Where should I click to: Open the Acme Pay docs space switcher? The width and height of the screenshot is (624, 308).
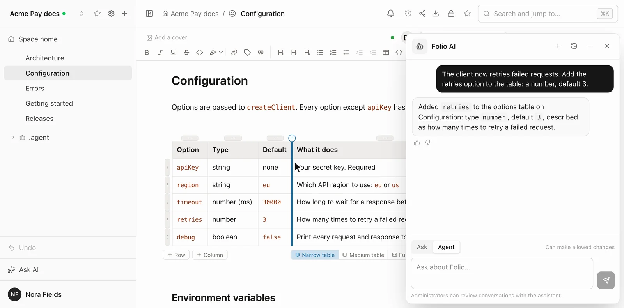81,14
